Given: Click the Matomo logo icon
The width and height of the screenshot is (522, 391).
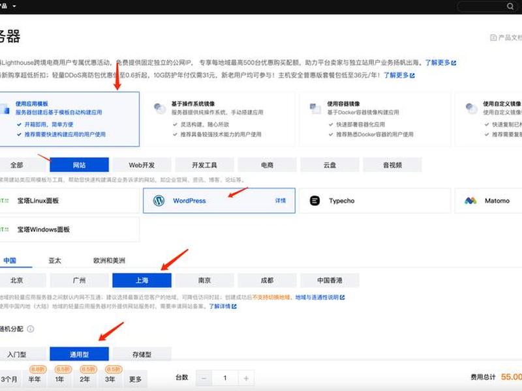Looking at the screenshot, I should (470, 201).
